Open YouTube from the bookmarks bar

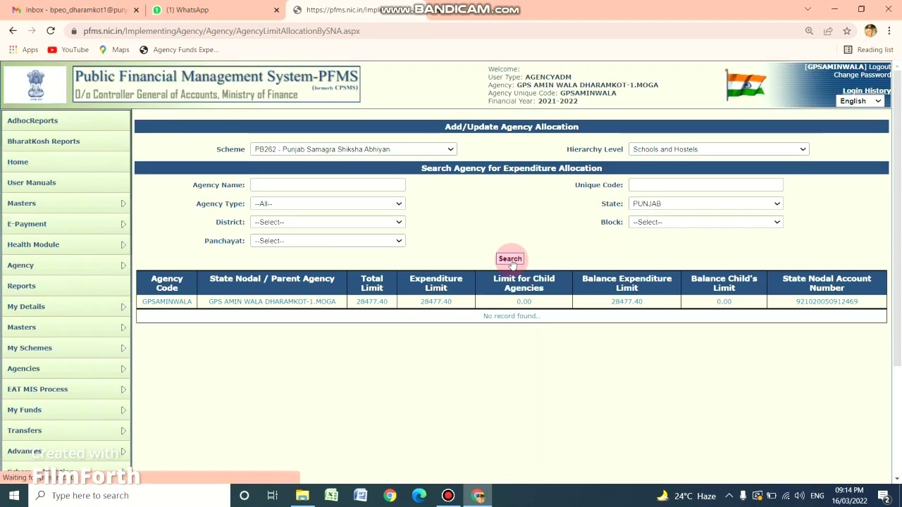68,49
